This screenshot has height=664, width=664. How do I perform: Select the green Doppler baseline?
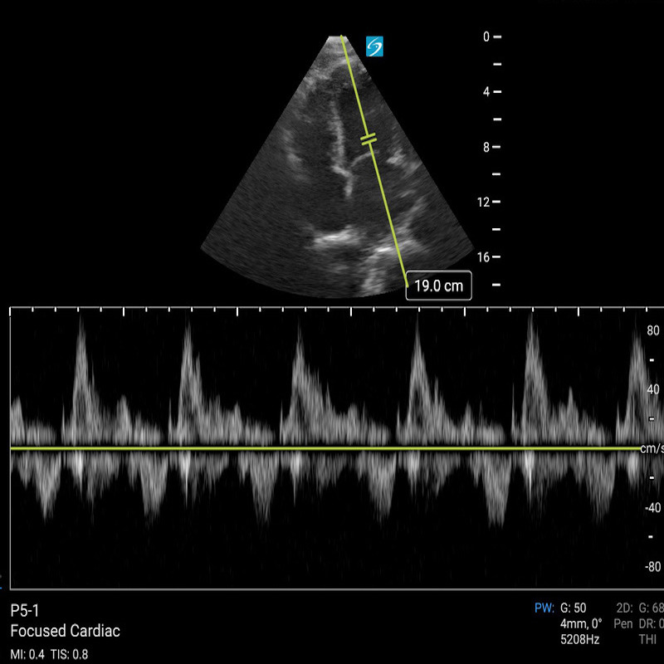pyautogui.click(x=325, y=448)
